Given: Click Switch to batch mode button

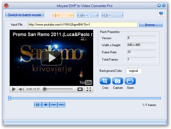Looking at the screenshot, I should [25, 15].
